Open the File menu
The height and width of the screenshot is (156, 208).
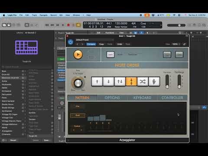click(x=21, y=15)
